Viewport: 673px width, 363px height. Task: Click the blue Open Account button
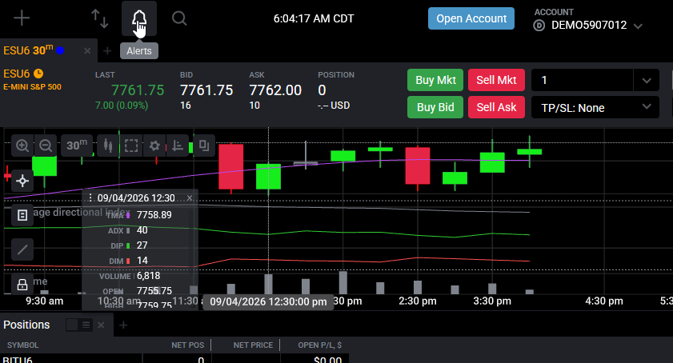click(471, 18)
